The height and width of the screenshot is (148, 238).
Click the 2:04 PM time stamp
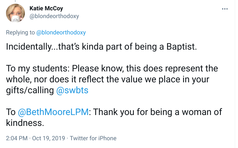click(x=16, y=138)
